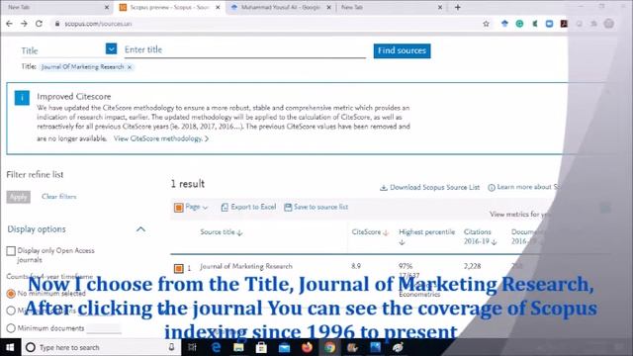Viewport: 633px width, 356px height.
Task: Open the Journal of Marketing Research link
Action: pyautogui.click(x=246, y=266)
